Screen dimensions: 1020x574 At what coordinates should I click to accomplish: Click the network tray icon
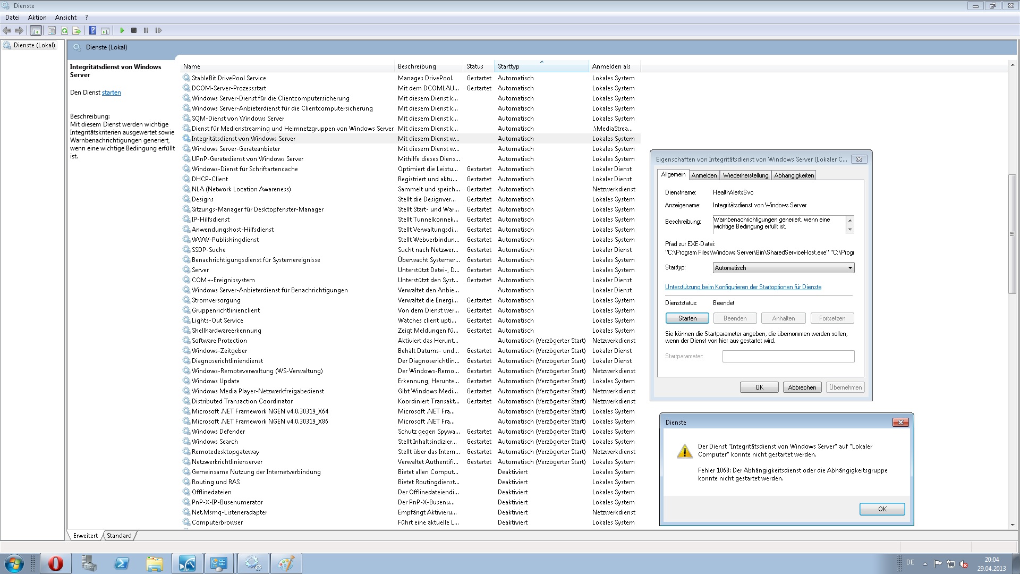[x=950, y=564]
